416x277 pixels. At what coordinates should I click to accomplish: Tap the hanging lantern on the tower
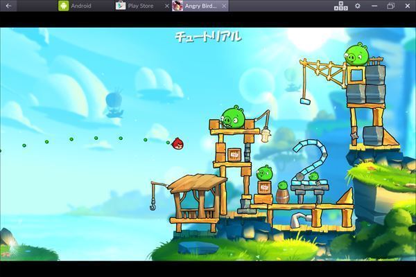265,134
